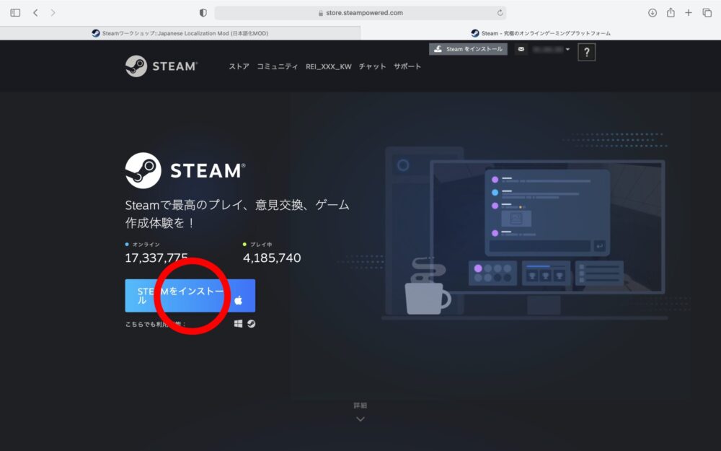This screenshot has height=451, width=721.
Task: Expand details with the down chevron
Action: pos(360,419)
